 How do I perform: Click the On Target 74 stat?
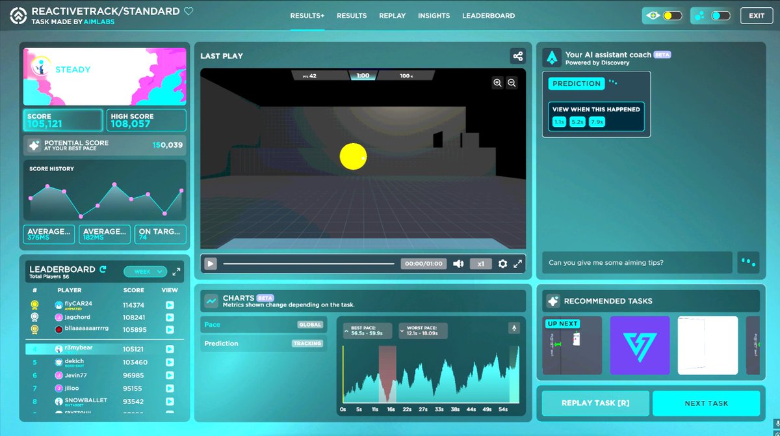[160, 234]
